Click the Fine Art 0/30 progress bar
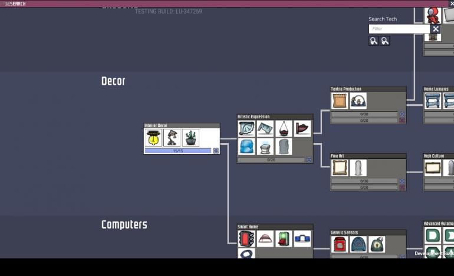 (x=364, y=181)
